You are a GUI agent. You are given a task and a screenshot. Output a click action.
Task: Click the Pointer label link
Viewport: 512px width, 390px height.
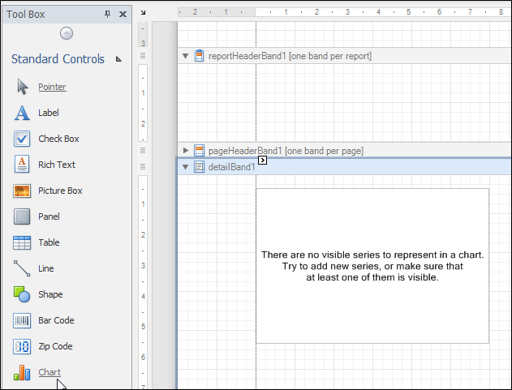[52, 87]
